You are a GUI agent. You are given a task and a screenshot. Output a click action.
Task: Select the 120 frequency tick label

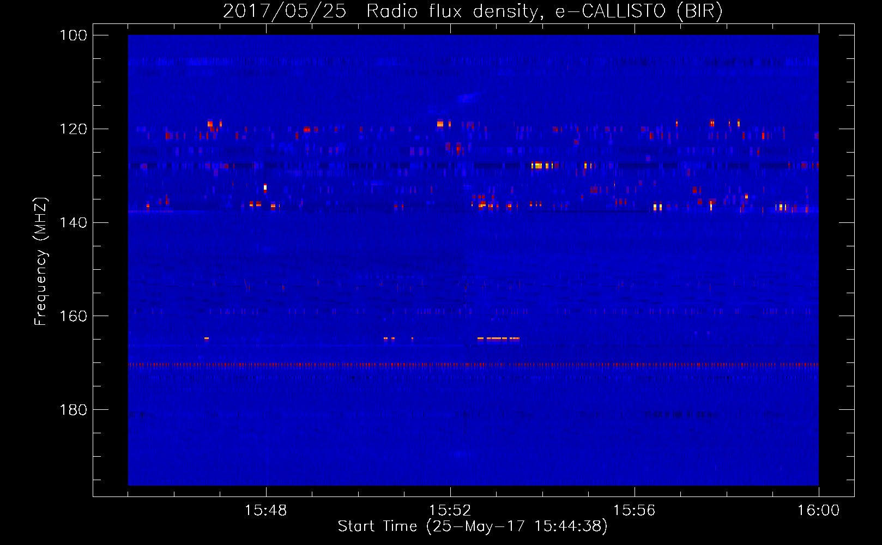coord(73,129)
